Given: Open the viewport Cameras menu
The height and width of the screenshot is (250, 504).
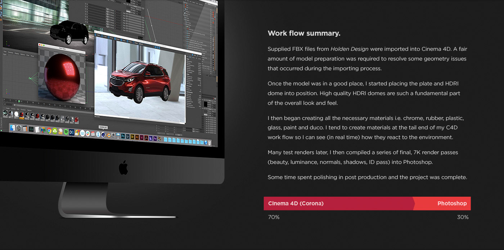Looking at the screenshot, I should 10,53.
